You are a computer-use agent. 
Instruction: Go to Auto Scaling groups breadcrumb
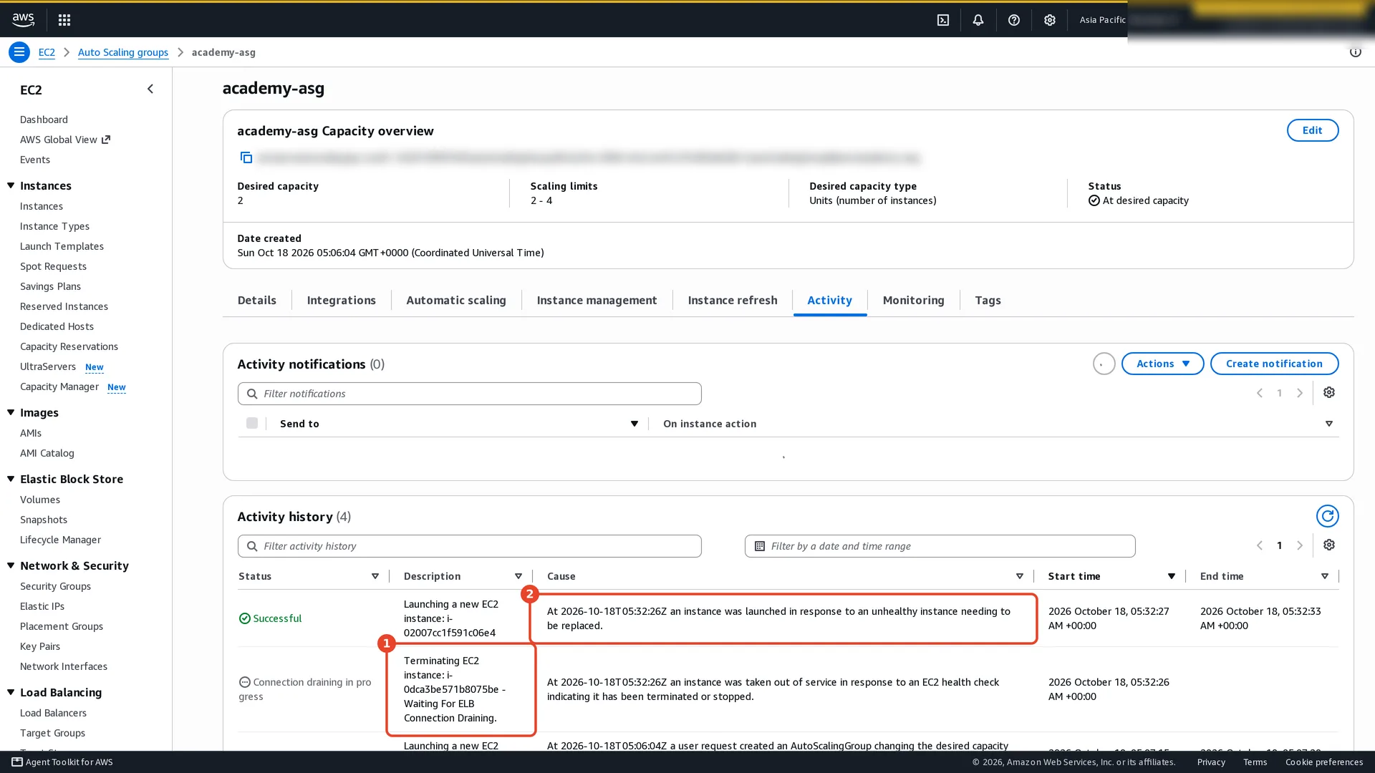tap(123, 52)
